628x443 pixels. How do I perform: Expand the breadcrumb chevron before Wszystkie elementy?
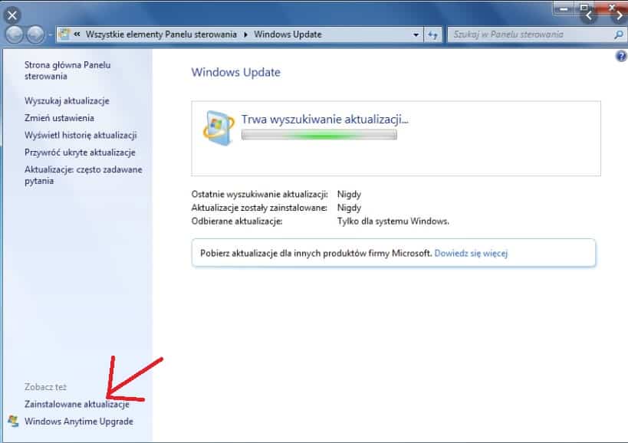click(77, 34)
